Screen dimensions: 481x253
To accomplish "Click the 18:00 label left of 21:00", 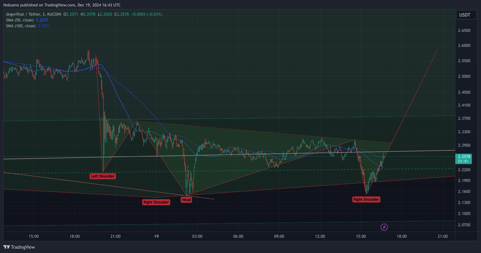I will coord(75,236).
